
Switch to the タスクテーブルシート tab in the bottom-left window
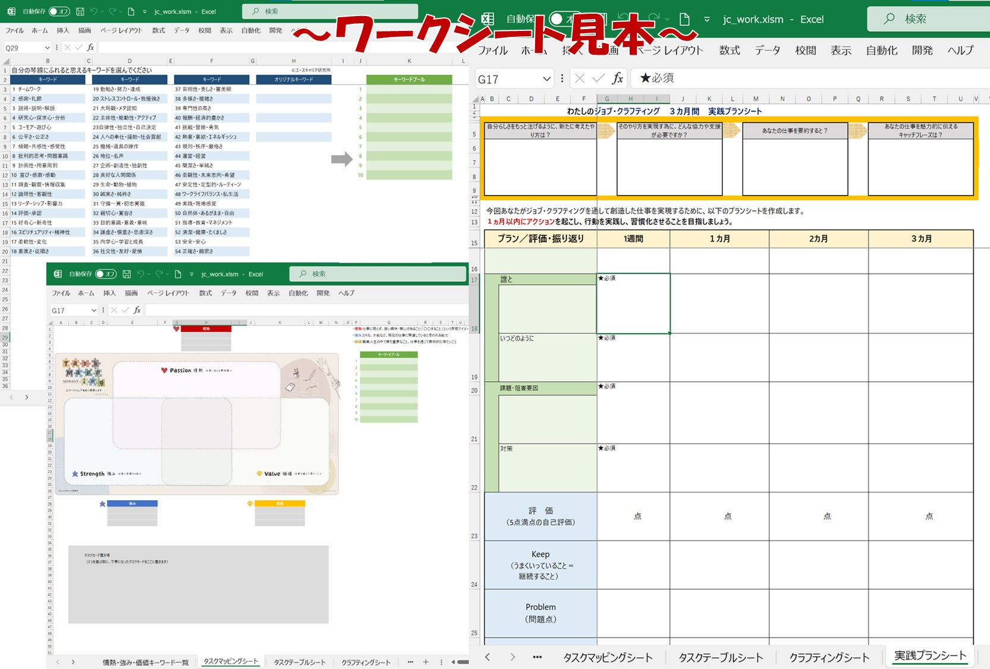point(300,662)
